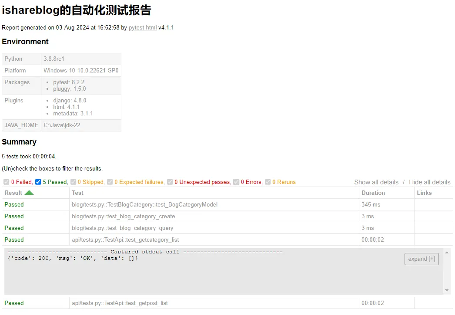Open the pytest-html link

pyautogui.click(x=142, y=28)
